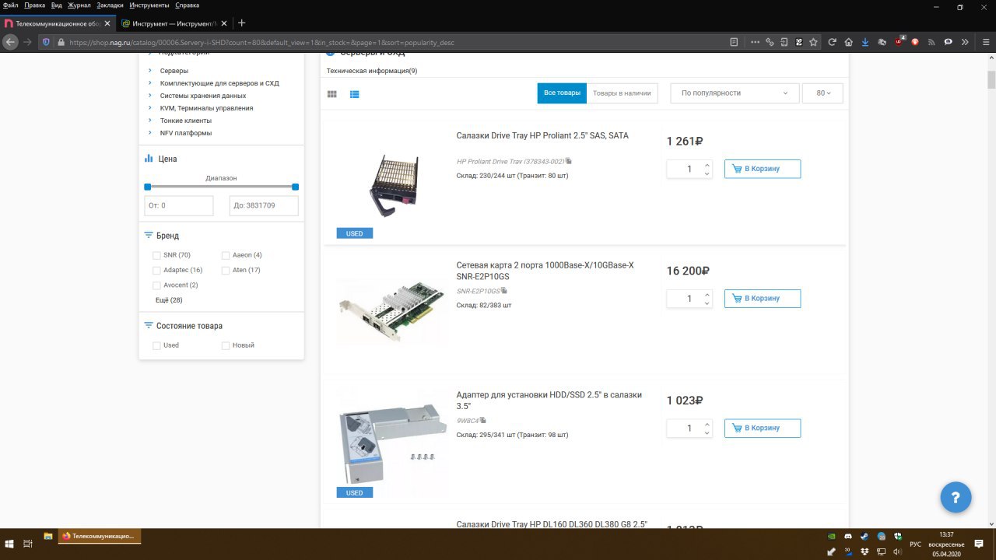The height and width of the screenshot is (560, 996).
Task: Grab the maximum price slider handle
Action: click(295, 187)
